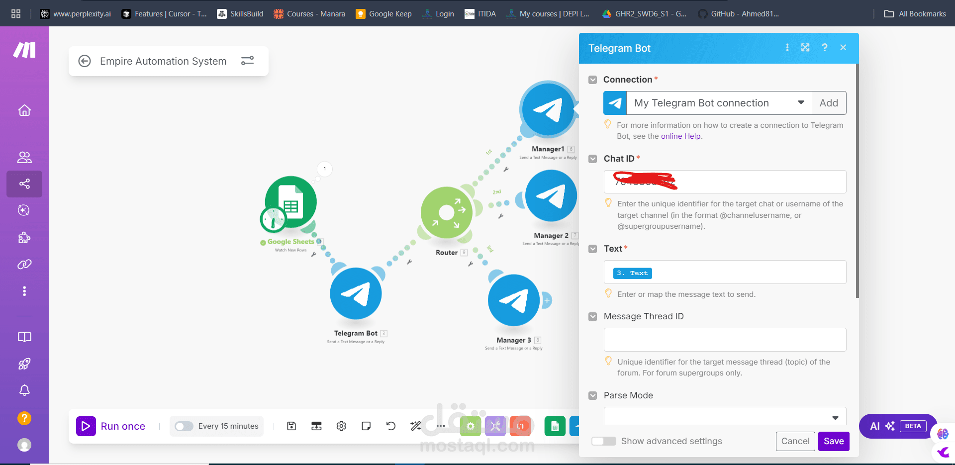Toggle Show advanced settings switch
955x465 pixels.
coord(604,441)
